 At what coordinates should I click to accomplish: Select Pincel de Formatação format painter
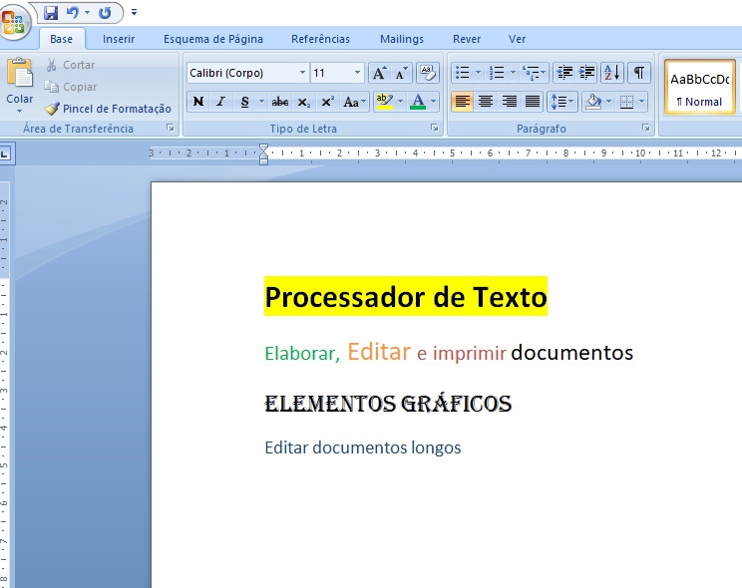108,109
